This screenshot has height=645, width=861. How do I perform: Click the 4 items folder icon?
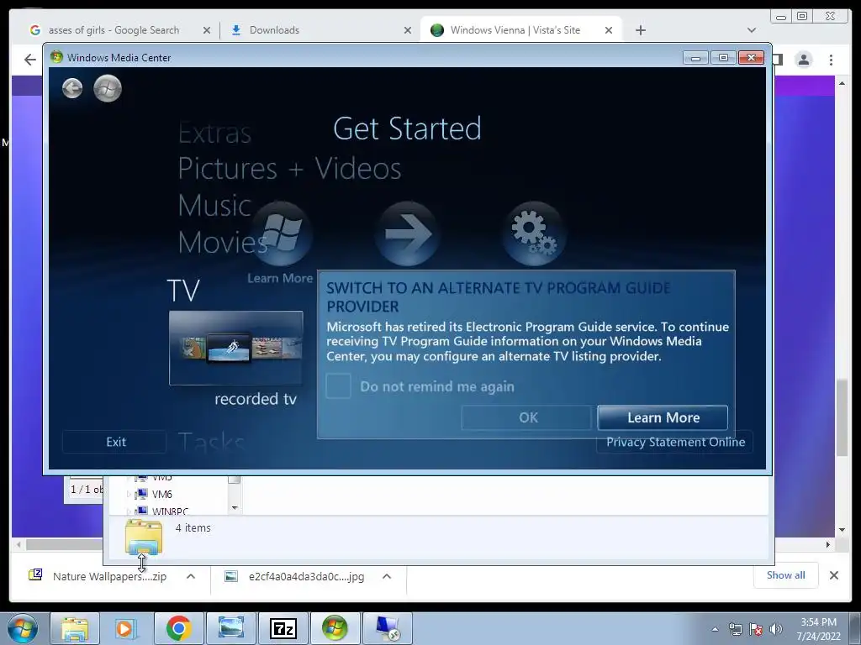tap(144, 538)
